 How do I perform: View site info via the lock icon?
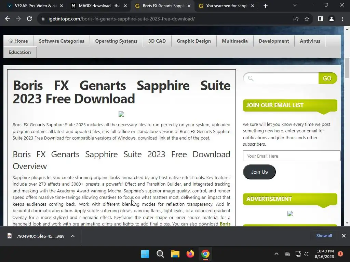coord(43,19)
